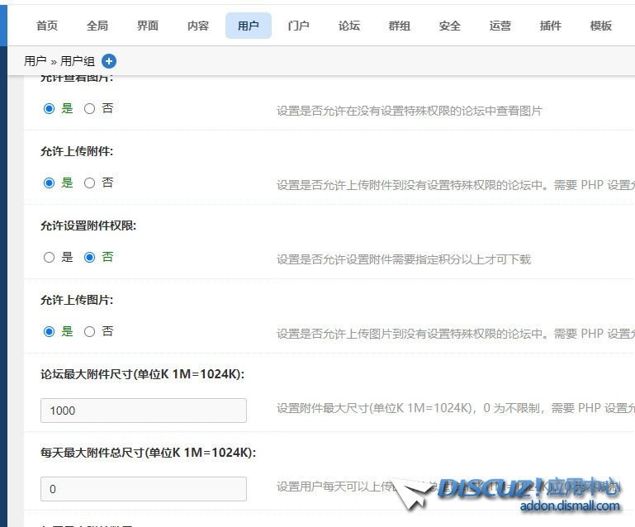Click the blue plus icon beside 用户组

coord(109,61)
